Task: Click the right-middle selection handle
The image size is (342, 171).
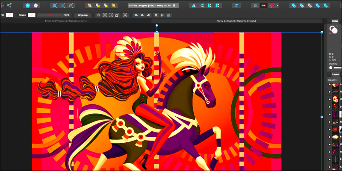Action: pyautogui.click(x=322, y=117)
